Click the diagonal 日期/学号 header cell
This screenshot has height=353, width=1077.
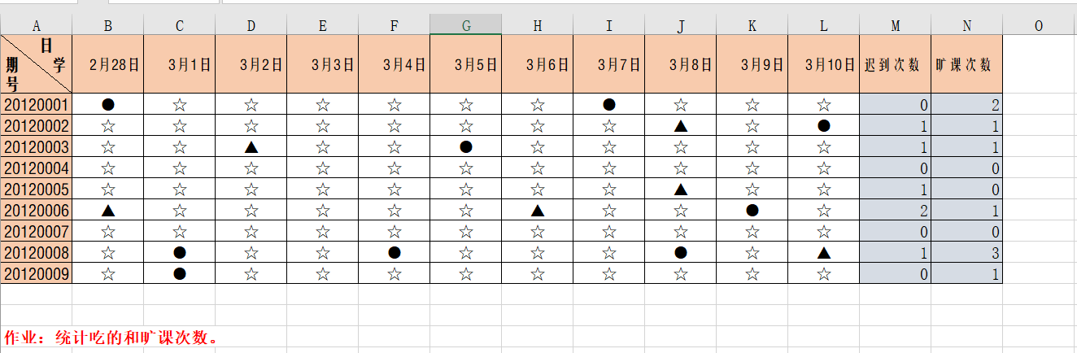point(37,64)
